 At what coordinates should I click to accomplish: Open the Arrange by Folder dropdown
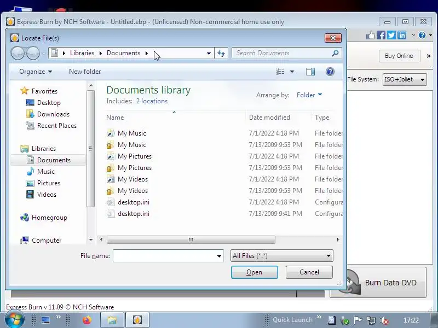pyautogui.click(x=309, y=95)
